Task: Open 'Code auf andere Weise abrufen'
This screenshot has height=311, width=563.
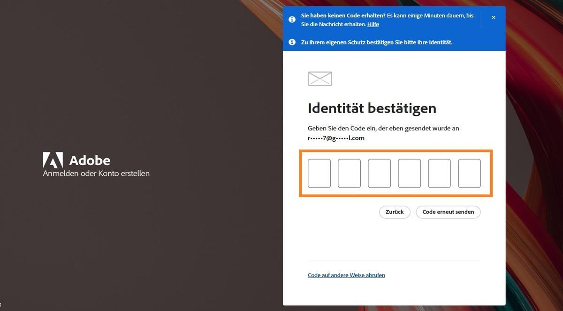Action: click(346, 275)
